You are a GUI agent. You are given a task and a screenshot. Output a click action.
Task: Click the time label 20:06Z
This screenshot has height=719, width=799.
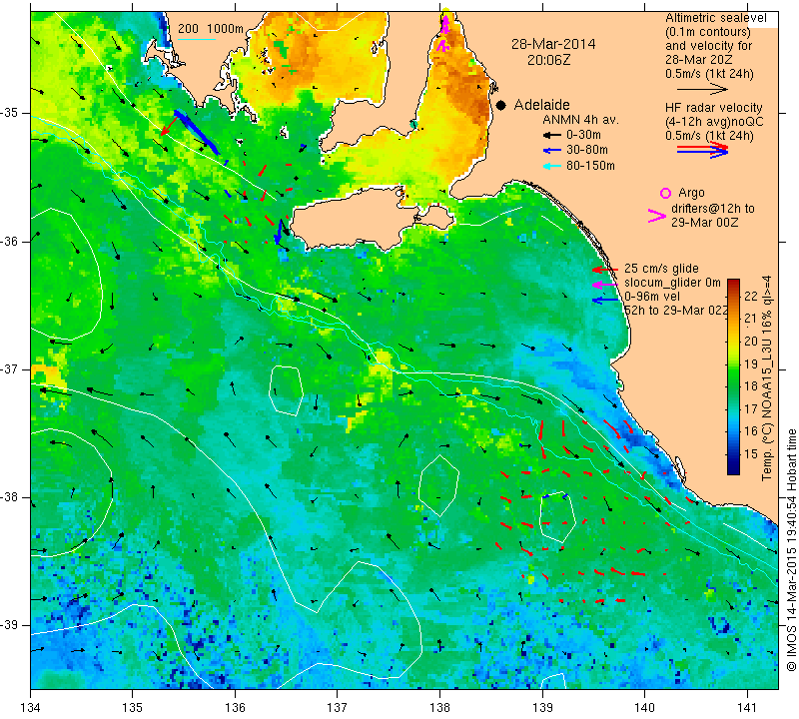(548, 60)
